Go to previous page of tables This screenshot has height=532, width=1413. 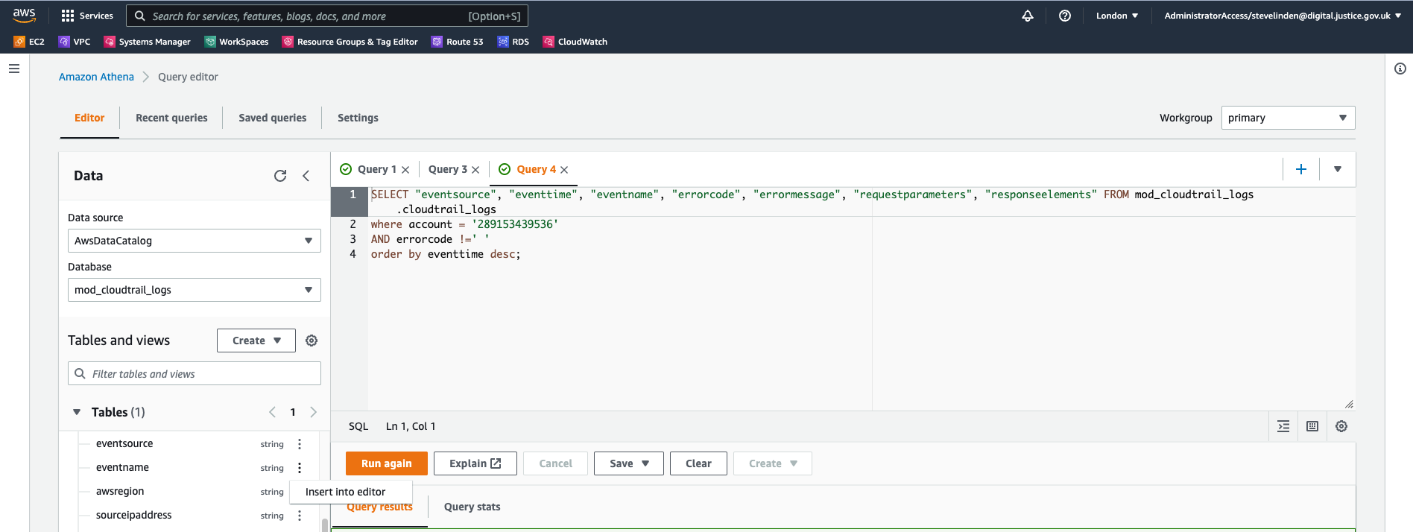(272, 412)
